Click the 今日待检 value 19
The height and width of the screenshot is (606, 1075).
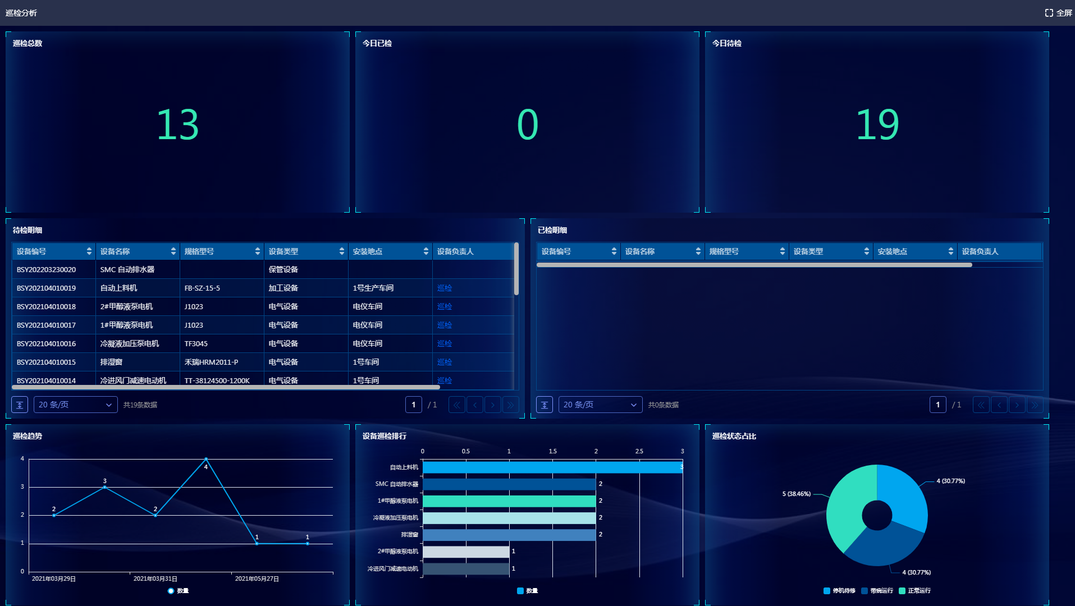click(877, 125)
